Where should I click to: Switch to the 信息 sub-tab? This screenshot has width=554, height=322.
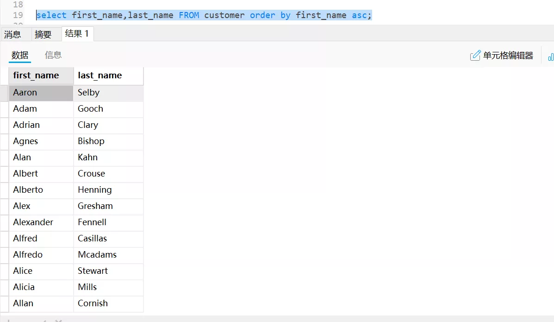tap(53, 55)
